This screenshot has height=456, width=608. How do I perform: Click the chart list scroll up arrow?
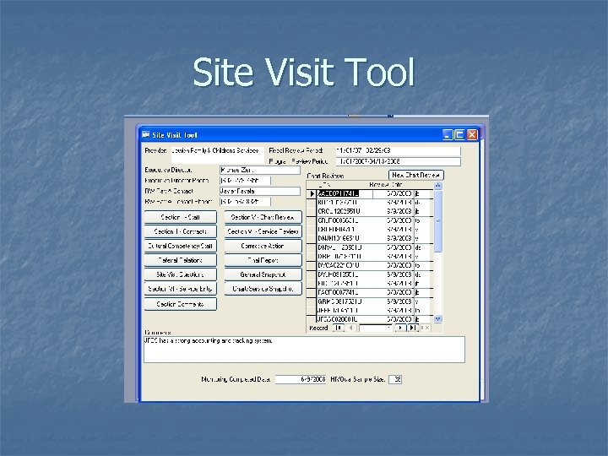click(437, 185)
